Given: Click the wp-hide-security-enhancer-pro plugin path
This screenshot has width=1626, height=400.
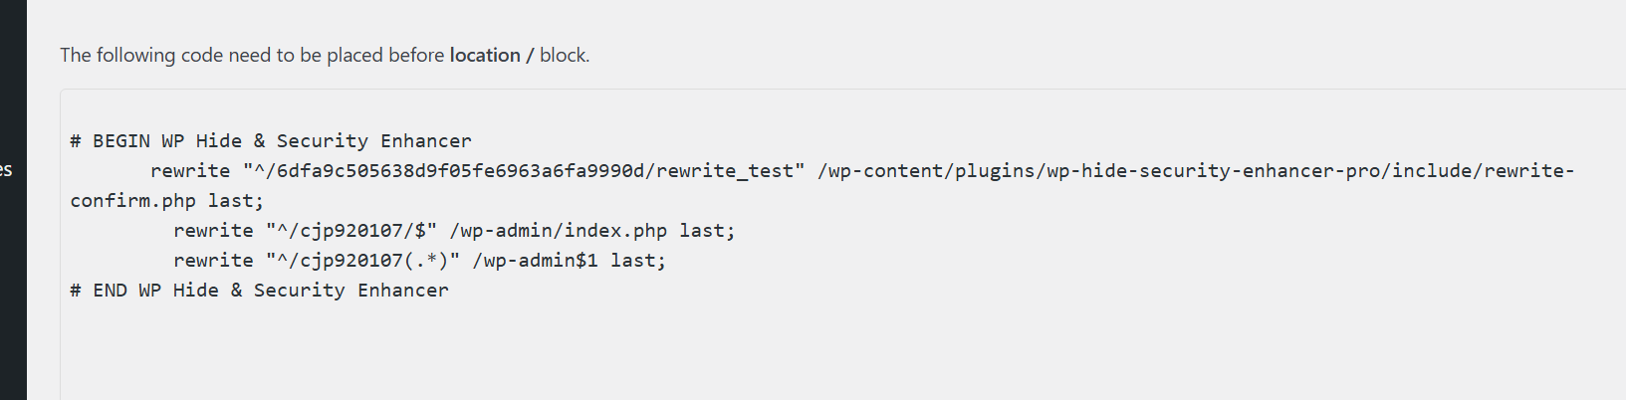Looking at the screenshot, I should (x=1195, y=171).
